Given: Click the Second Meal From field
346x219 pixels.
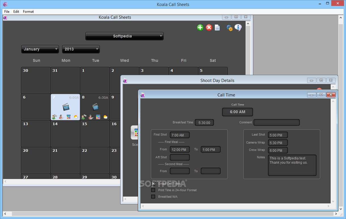Looking at the screenshot, I should click(180, 171).
